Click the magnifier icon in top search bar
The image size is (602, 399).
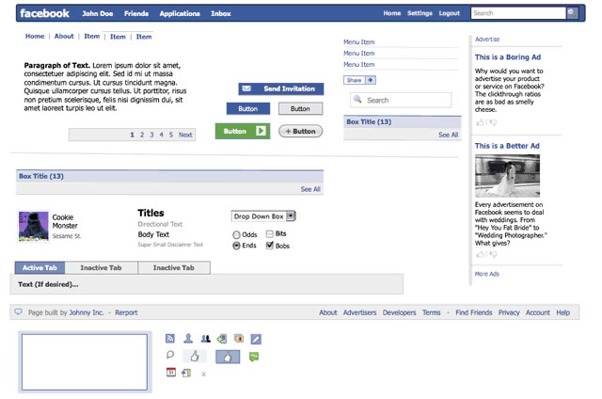[572, 13]
